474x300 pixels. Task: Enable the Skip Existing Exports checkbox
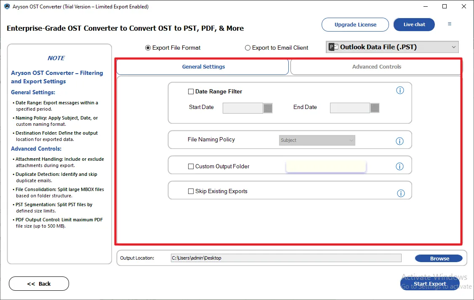click(191, 191)
